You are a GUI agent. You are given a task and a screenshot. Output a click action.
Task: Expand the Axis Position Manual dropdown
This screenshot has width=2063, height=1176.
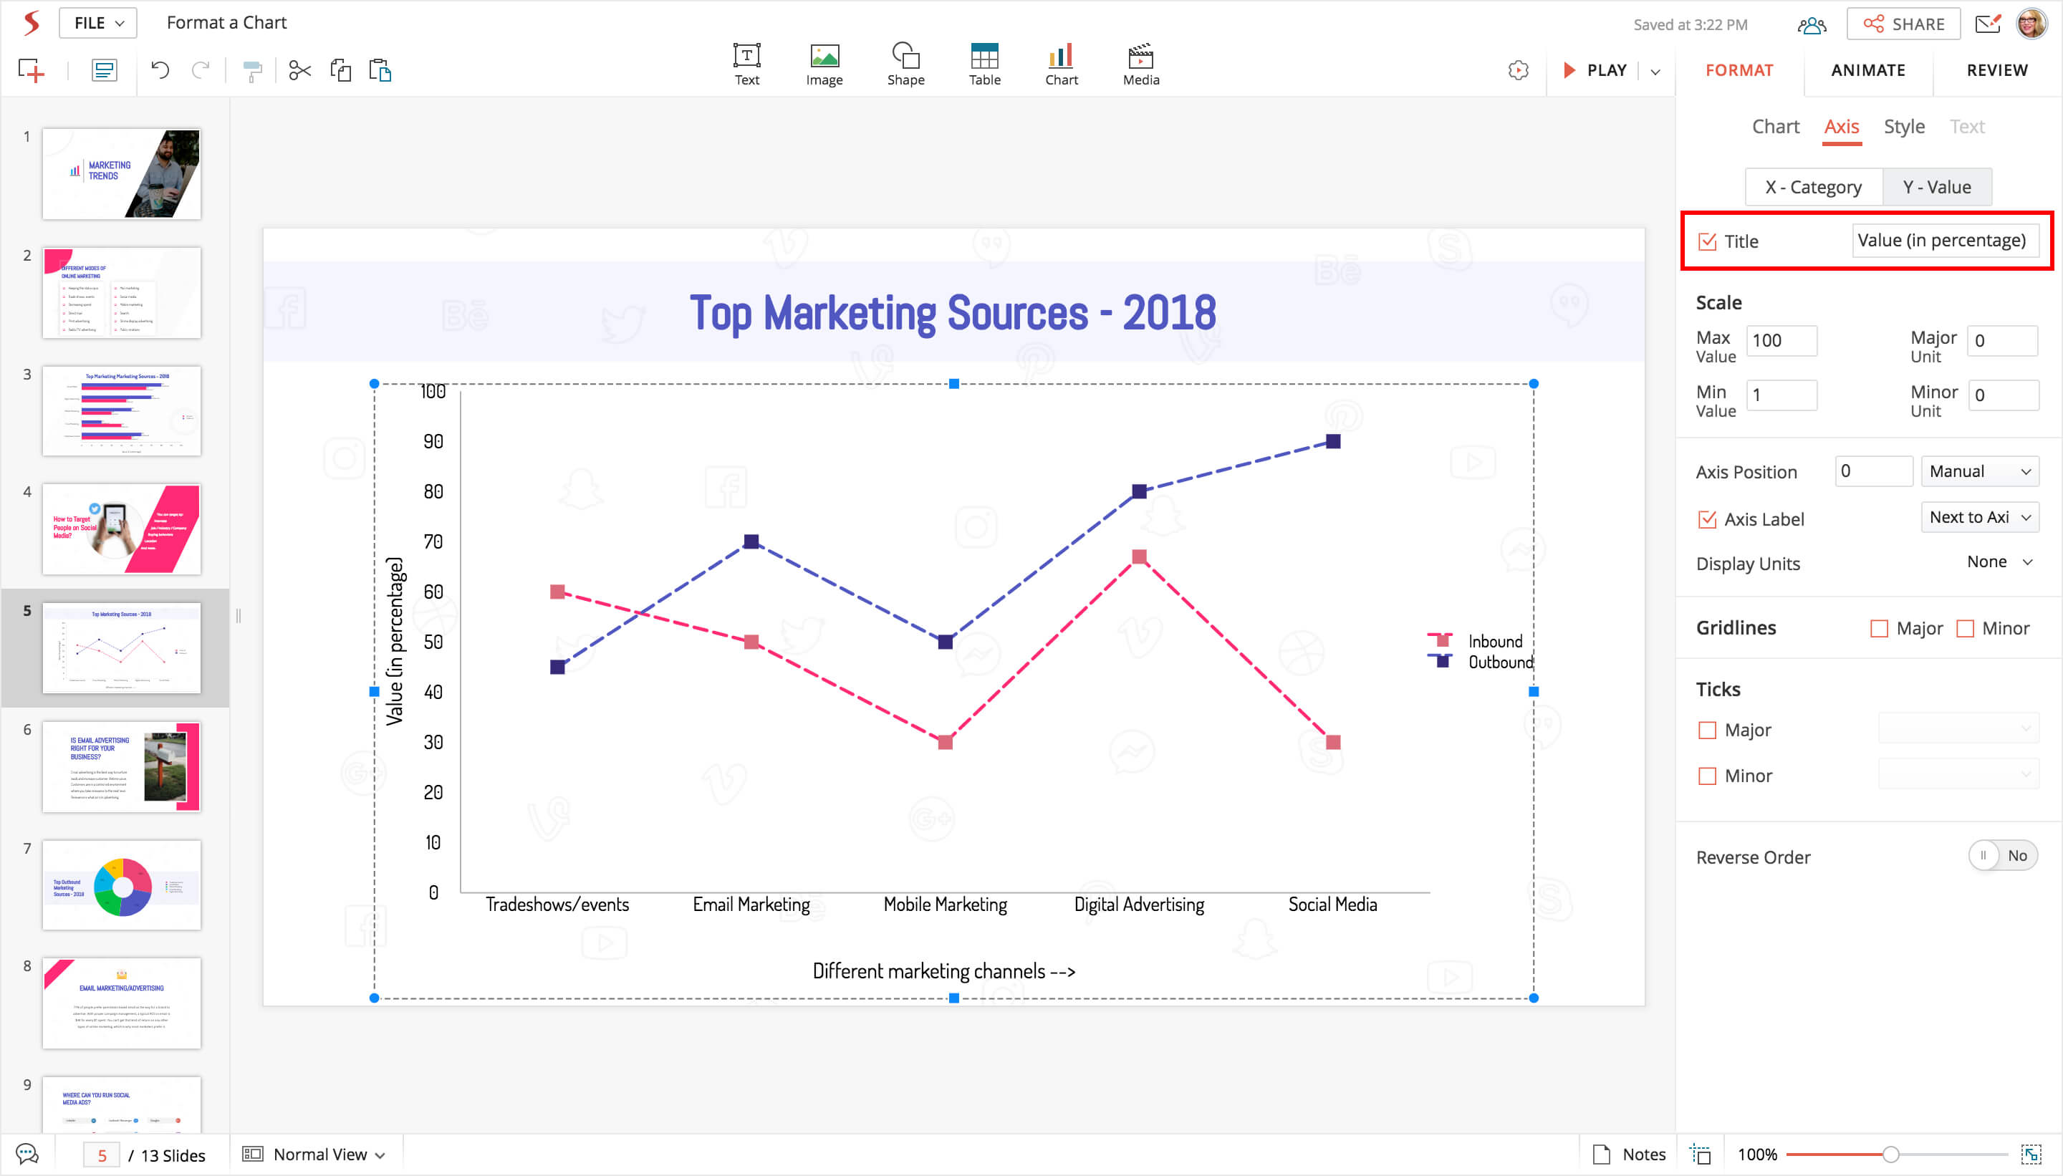coord(1979,472)
